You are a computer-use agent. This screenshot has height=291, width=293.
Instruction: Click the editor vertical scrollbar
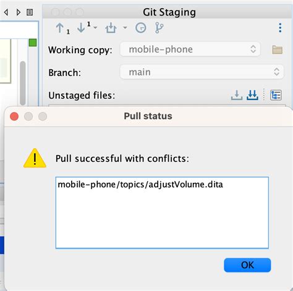(23, 83)
